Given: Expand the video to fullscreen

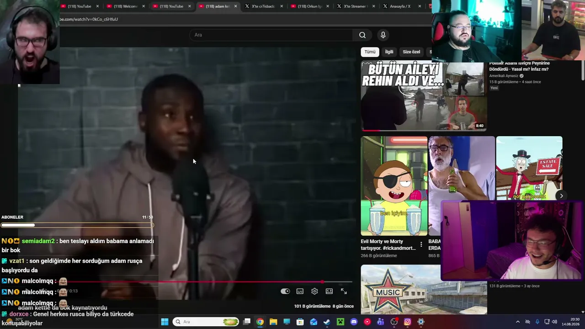Looking at the screenshot, I should (x=344, y=292).
